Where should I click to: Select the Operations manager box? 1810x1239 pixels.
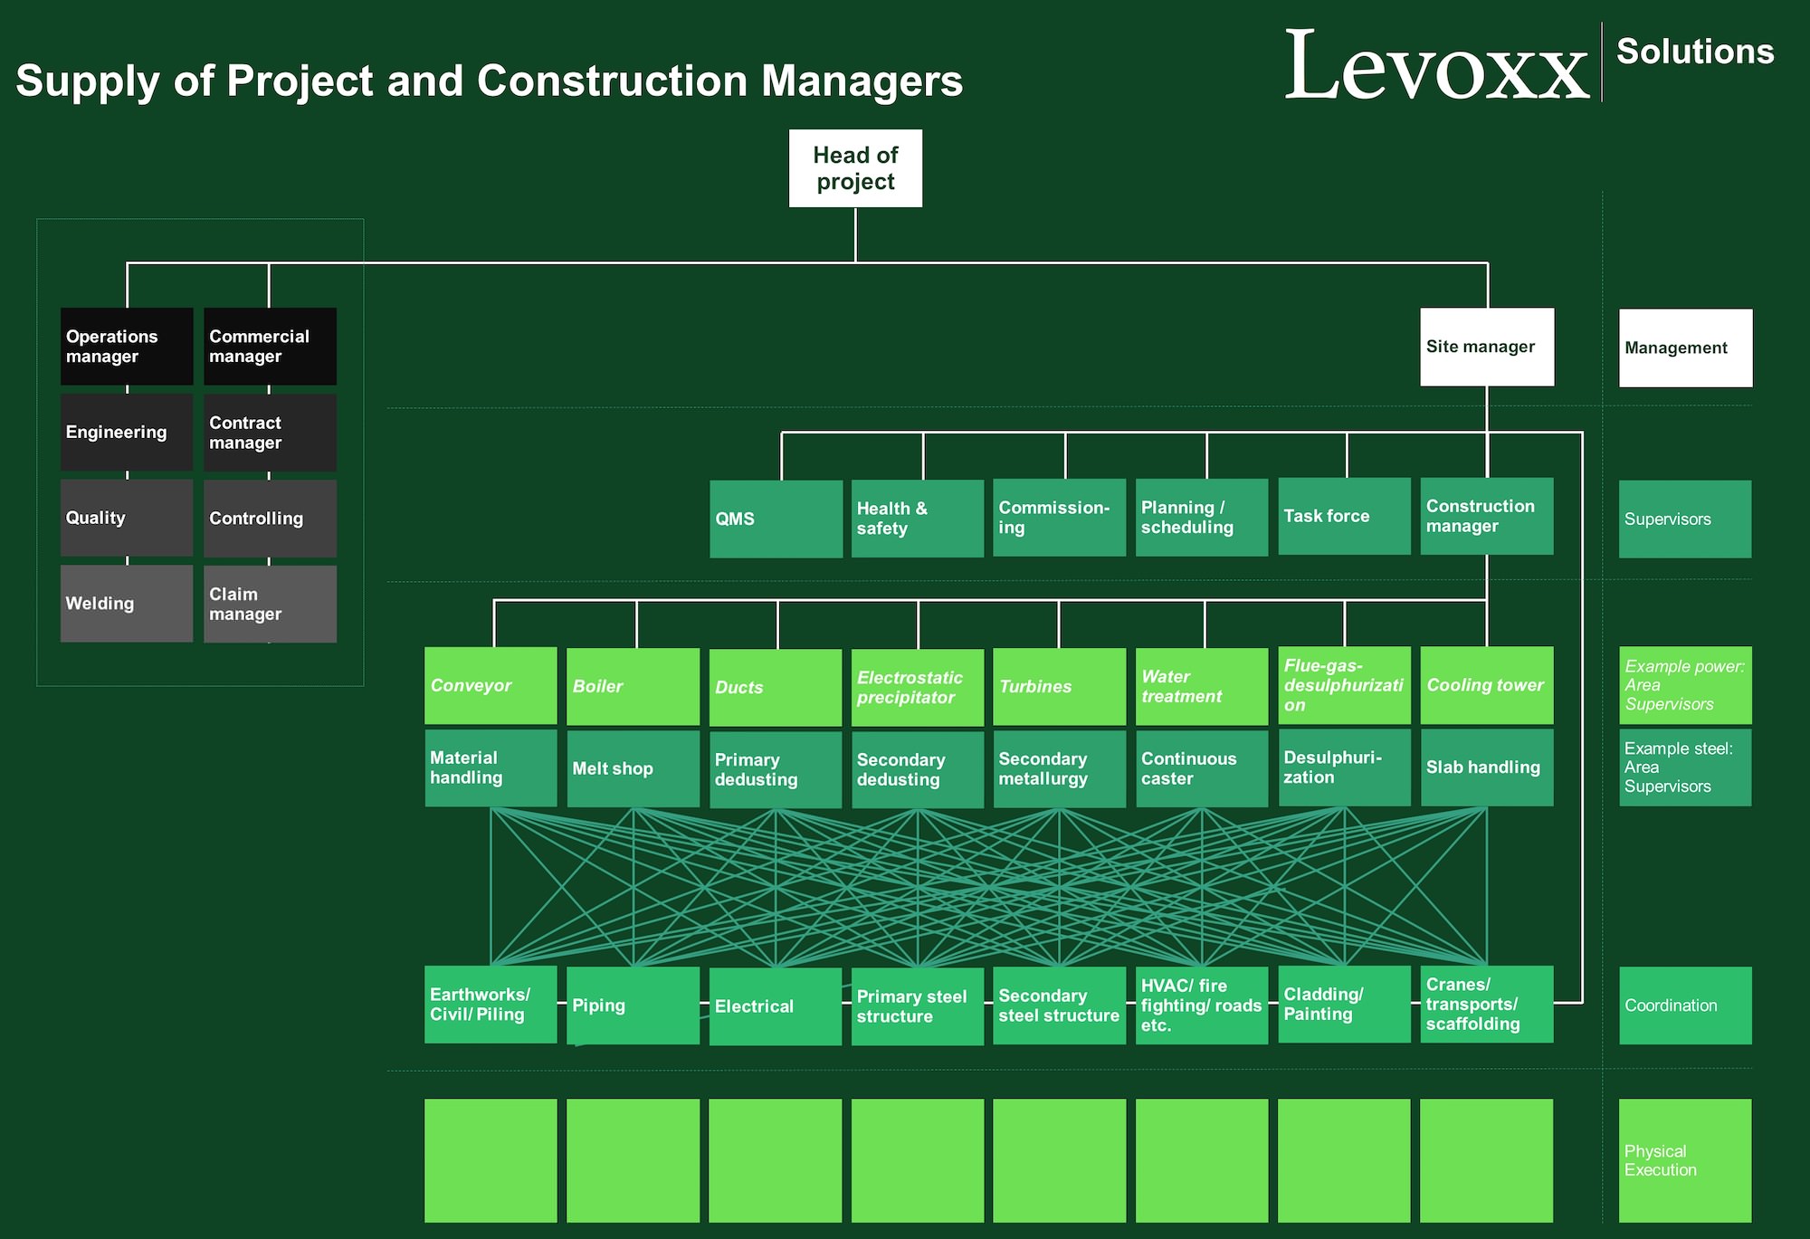click(x=127, y=347)
